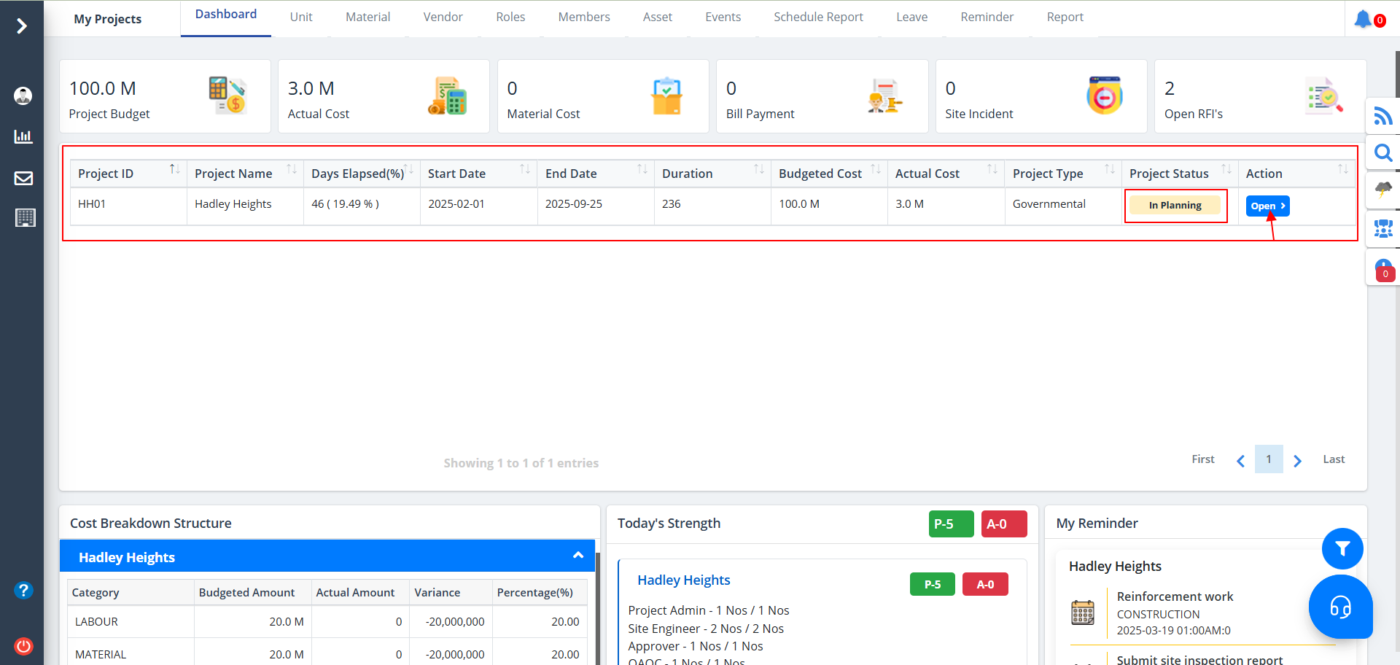
Task: Click the Hadley Heights strength link
Action: coord(683,580)
